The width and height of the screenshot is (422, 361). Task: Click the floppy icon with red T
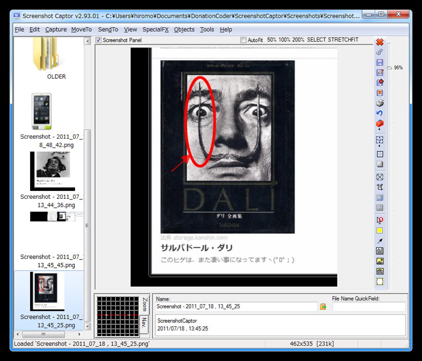point(380,93)
